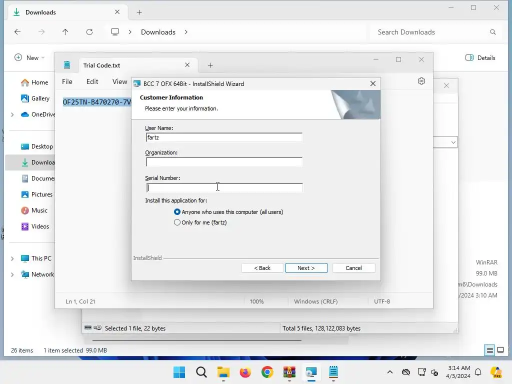Switch to WinRAR in the taskbar
This screenshot has width=512, height=384.
(289, 372)
